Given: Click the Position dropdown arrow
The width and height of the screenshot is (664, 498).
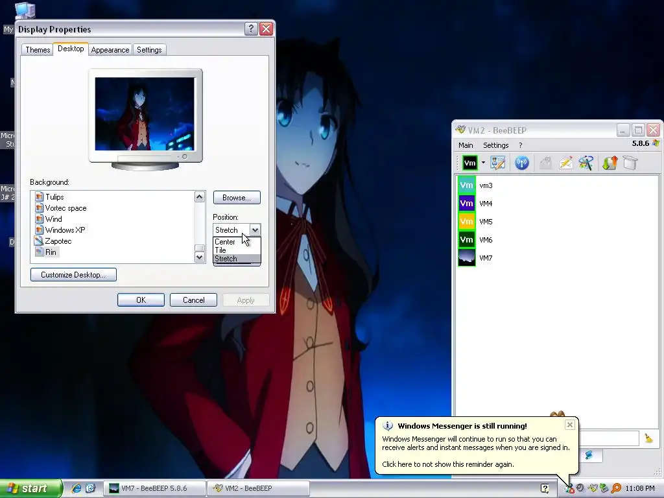Looking at the screenshot, I should tap(255, 230).
